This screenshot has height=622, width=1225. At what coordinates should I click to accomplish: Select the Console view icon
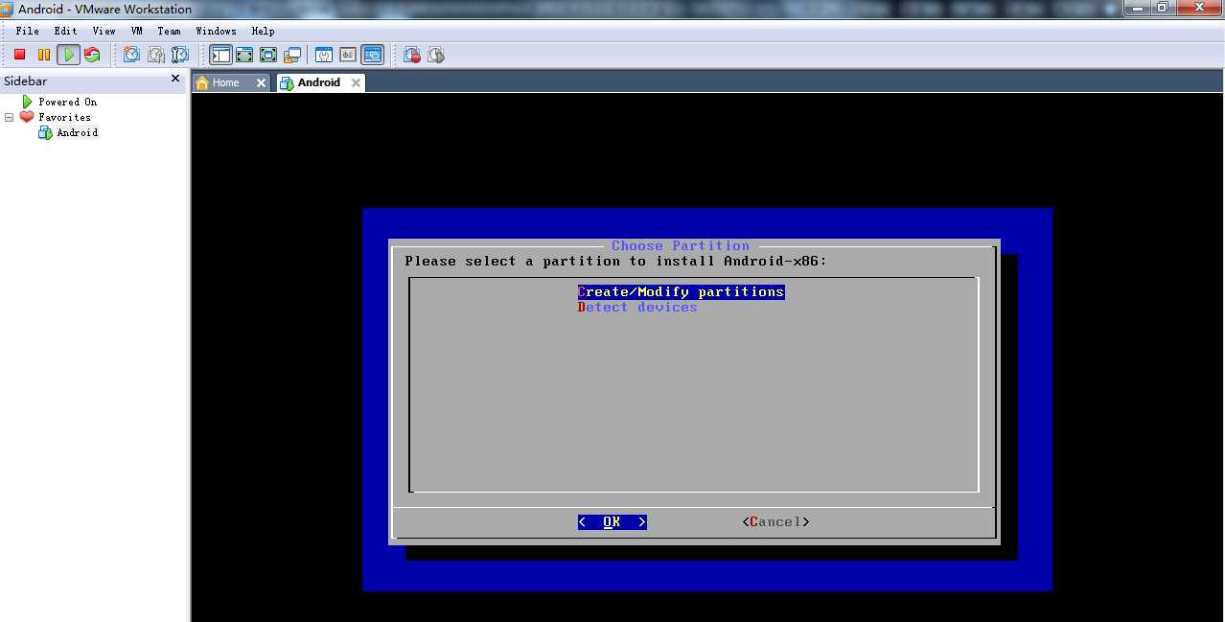click(373, 55)
